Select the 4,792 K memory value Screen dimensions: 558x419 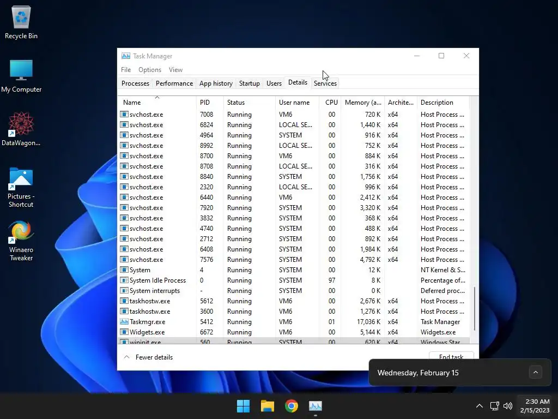[x=370, y=259]
